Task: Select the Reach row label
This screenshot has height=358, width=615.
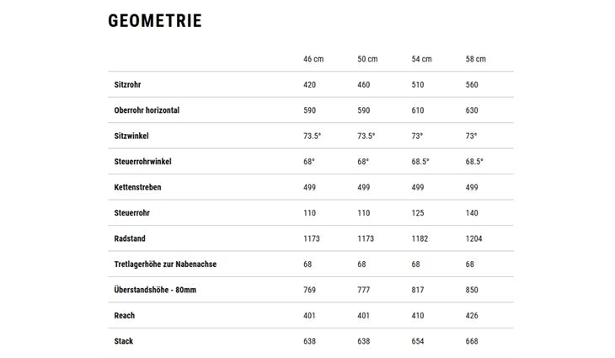Action: click(125, 316)
